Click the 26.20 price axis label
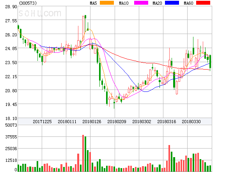234x172 pixels. point(11,35)
